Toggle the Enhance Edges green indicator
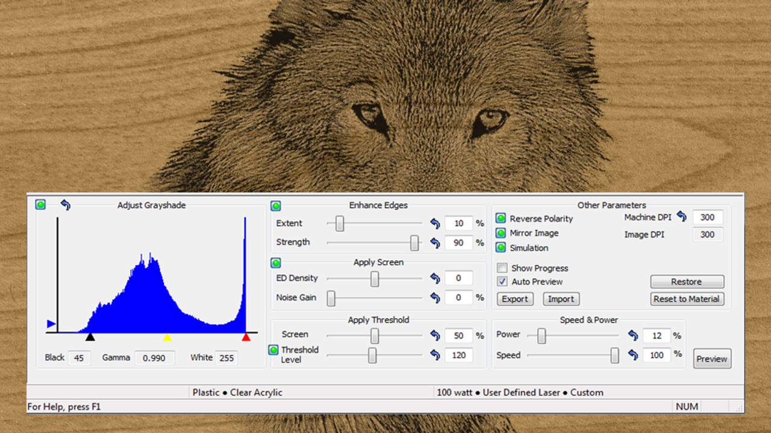The image size is (771, 433). point(276,206)
